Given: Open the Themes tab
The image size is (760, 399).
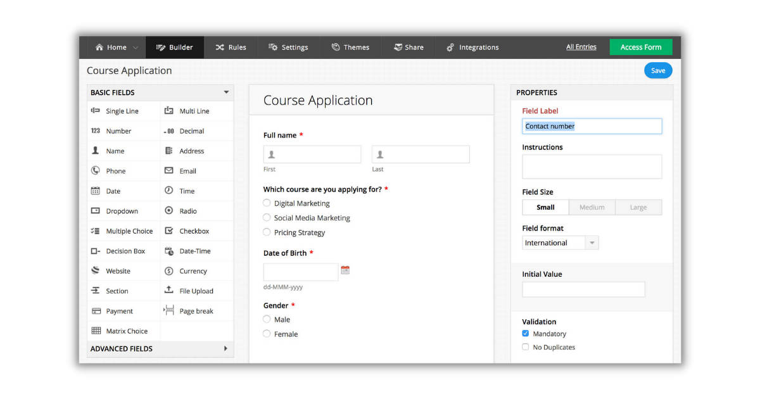Looking at the screenshot, I should pyautogui.click(x=350, y=47).
